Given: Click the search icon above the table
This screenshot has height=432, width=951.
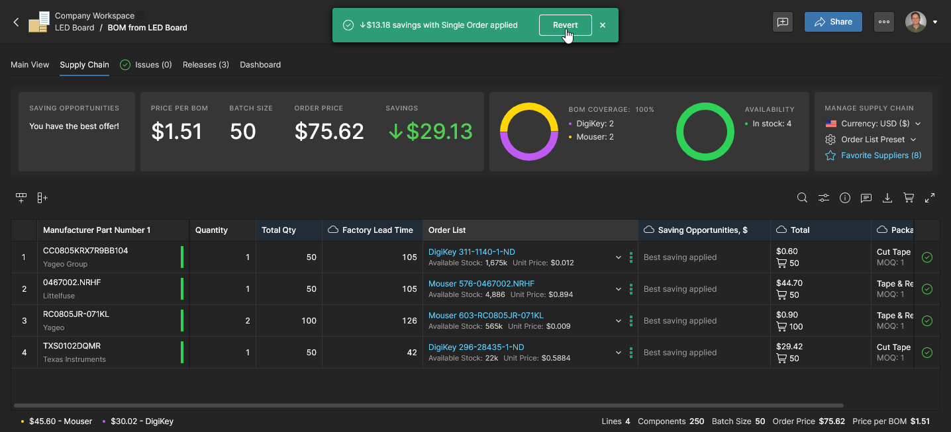Looking at the screenshot, I should click(x=802, y=198).
